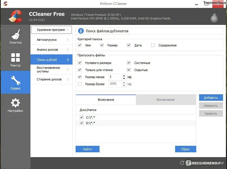Click the Размер менее MB input field
Screen dimensions: 227x169
click(x=115, y=77)
